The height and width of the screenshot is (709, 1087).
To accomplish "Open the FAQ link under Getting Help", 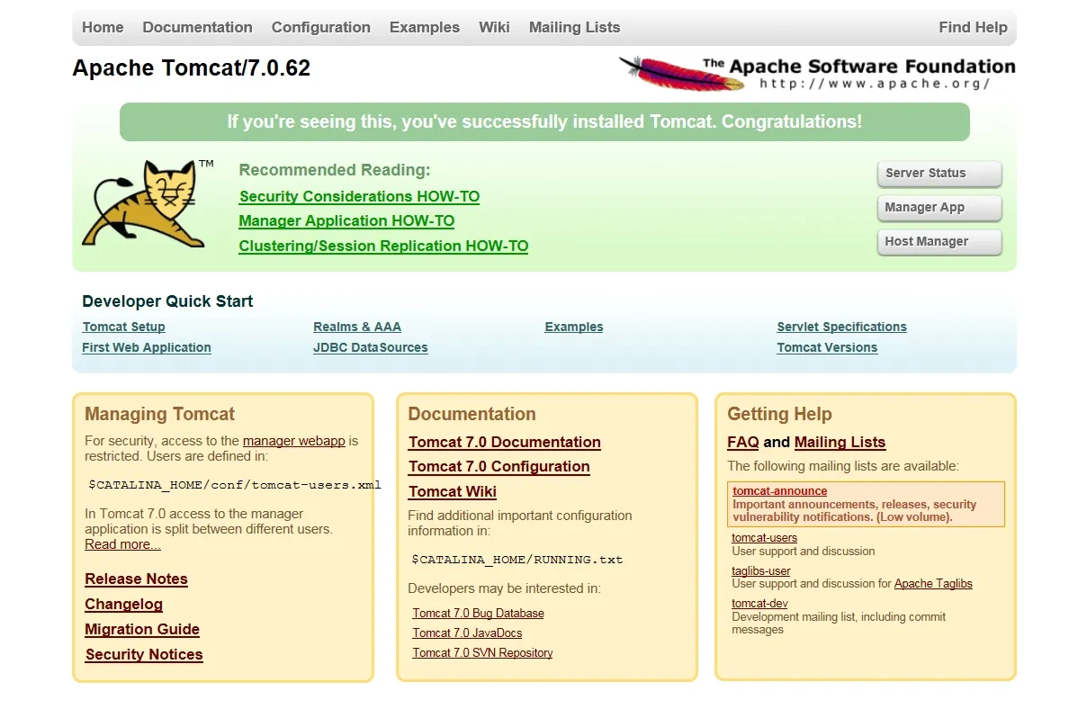I will (743, 442).
